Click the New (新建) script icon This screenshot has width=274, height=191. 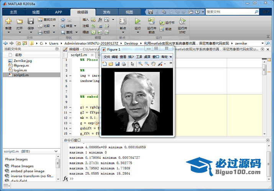(8, 21)
